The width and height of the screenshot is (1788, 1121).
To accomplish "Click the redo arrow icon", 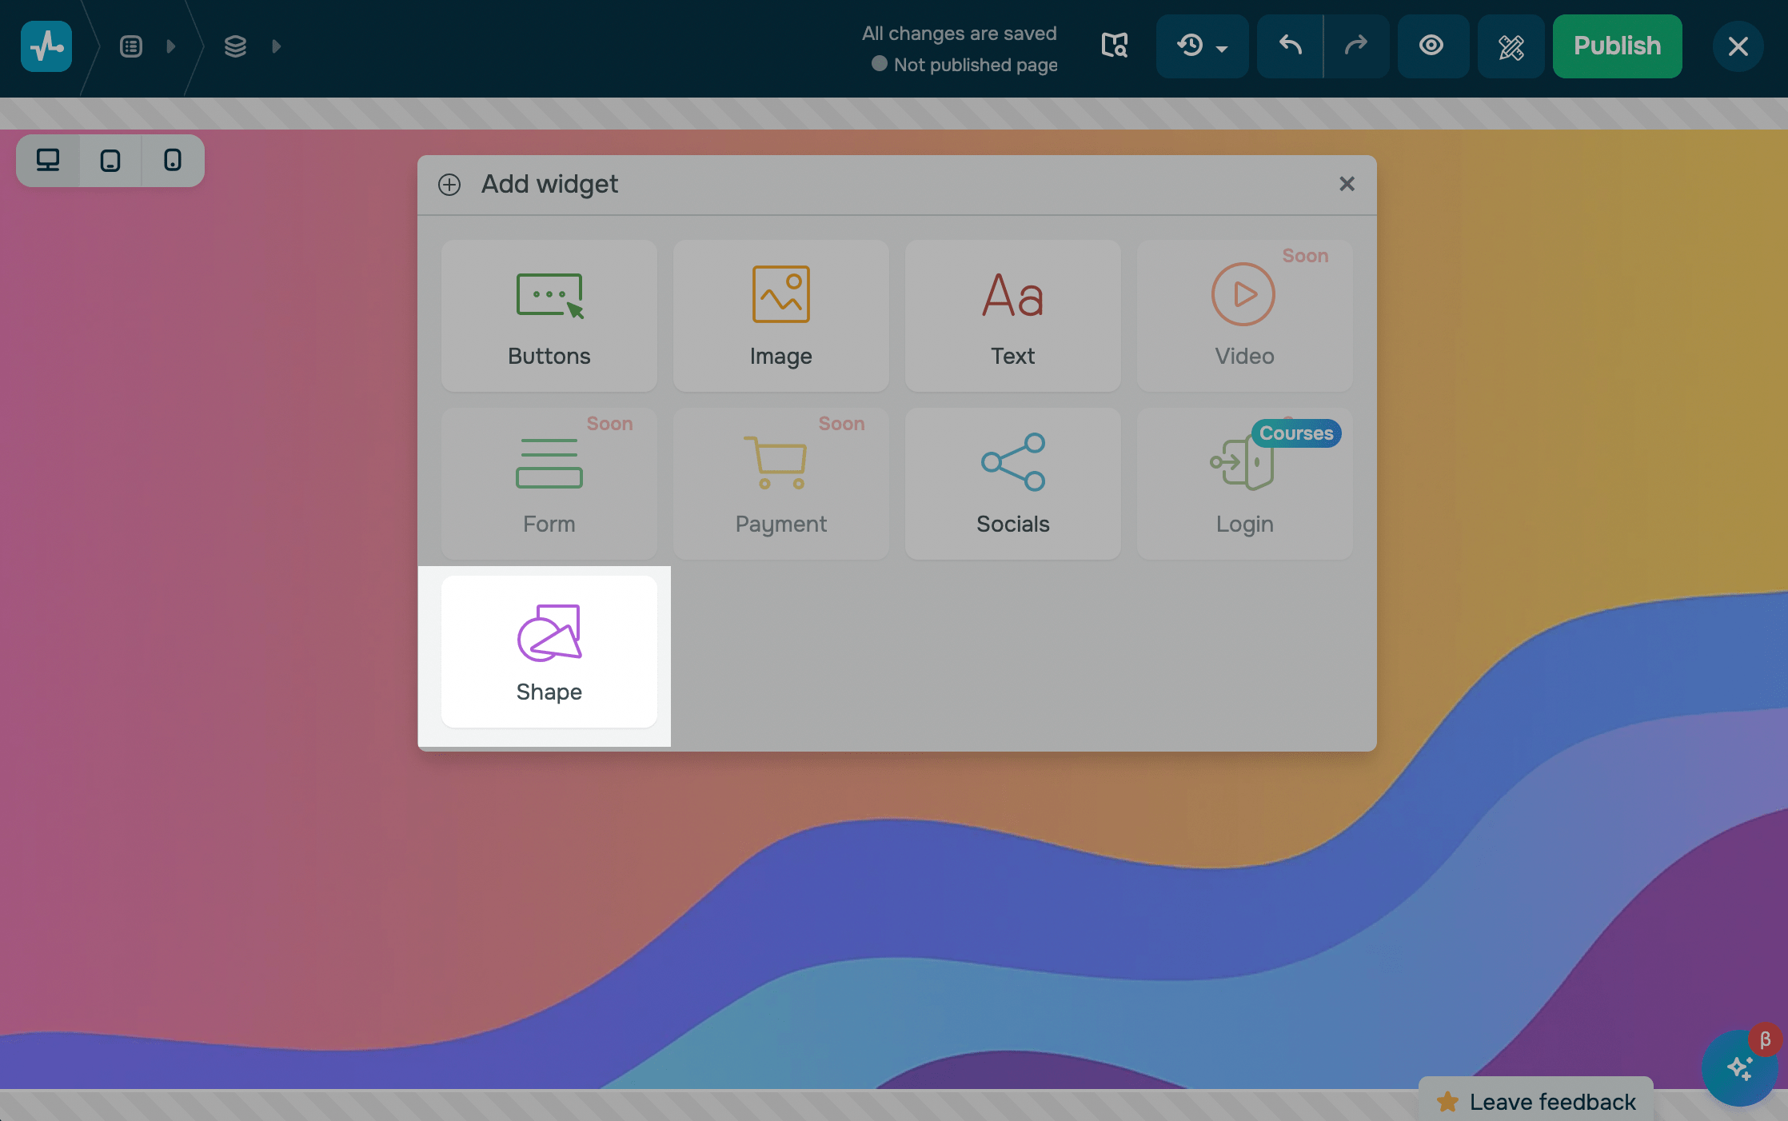I will tap(1356, 46).
